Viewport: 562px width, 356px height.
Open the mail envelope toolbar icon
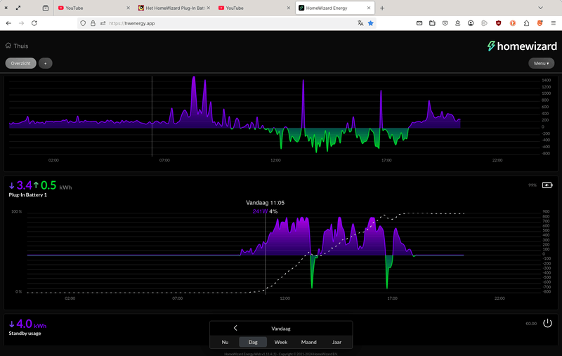(x=419, y=23)
